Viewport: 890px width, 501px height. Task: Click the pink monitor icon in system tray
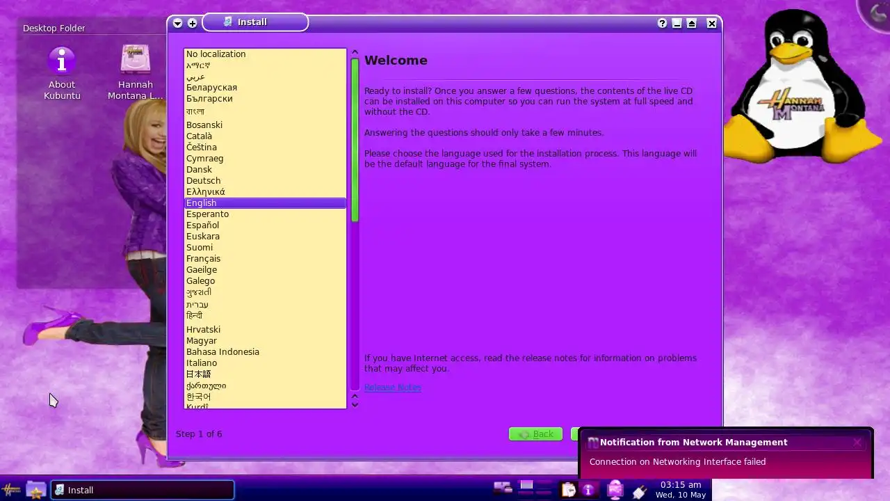pos(615,490)
